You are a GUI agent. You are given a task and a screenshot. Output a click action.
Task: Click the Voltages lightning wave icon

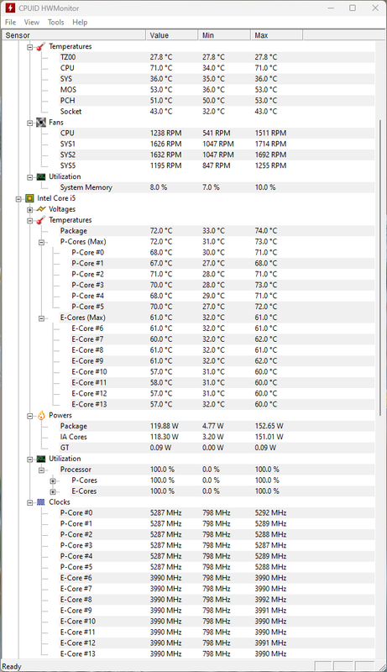tap(41, 209)
